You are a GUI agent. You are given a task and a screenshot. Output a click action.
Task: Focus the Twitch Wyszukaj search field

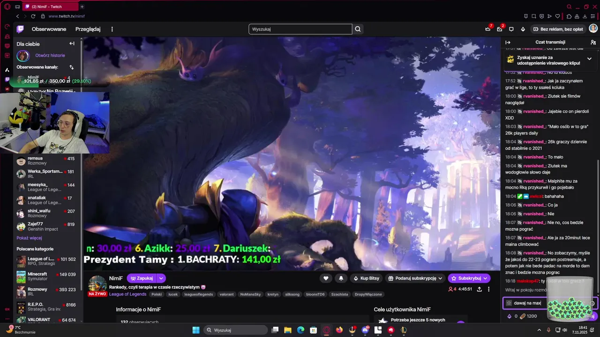pos(300,29)
